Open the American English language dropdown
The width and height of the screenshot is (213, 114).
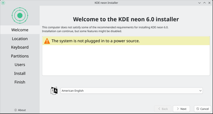[x=132, y=91]
